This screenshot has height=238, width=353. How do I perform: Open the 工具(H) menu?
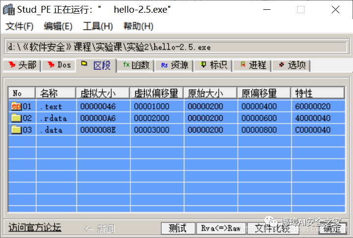pyautogui.click(x=98, y=26)
